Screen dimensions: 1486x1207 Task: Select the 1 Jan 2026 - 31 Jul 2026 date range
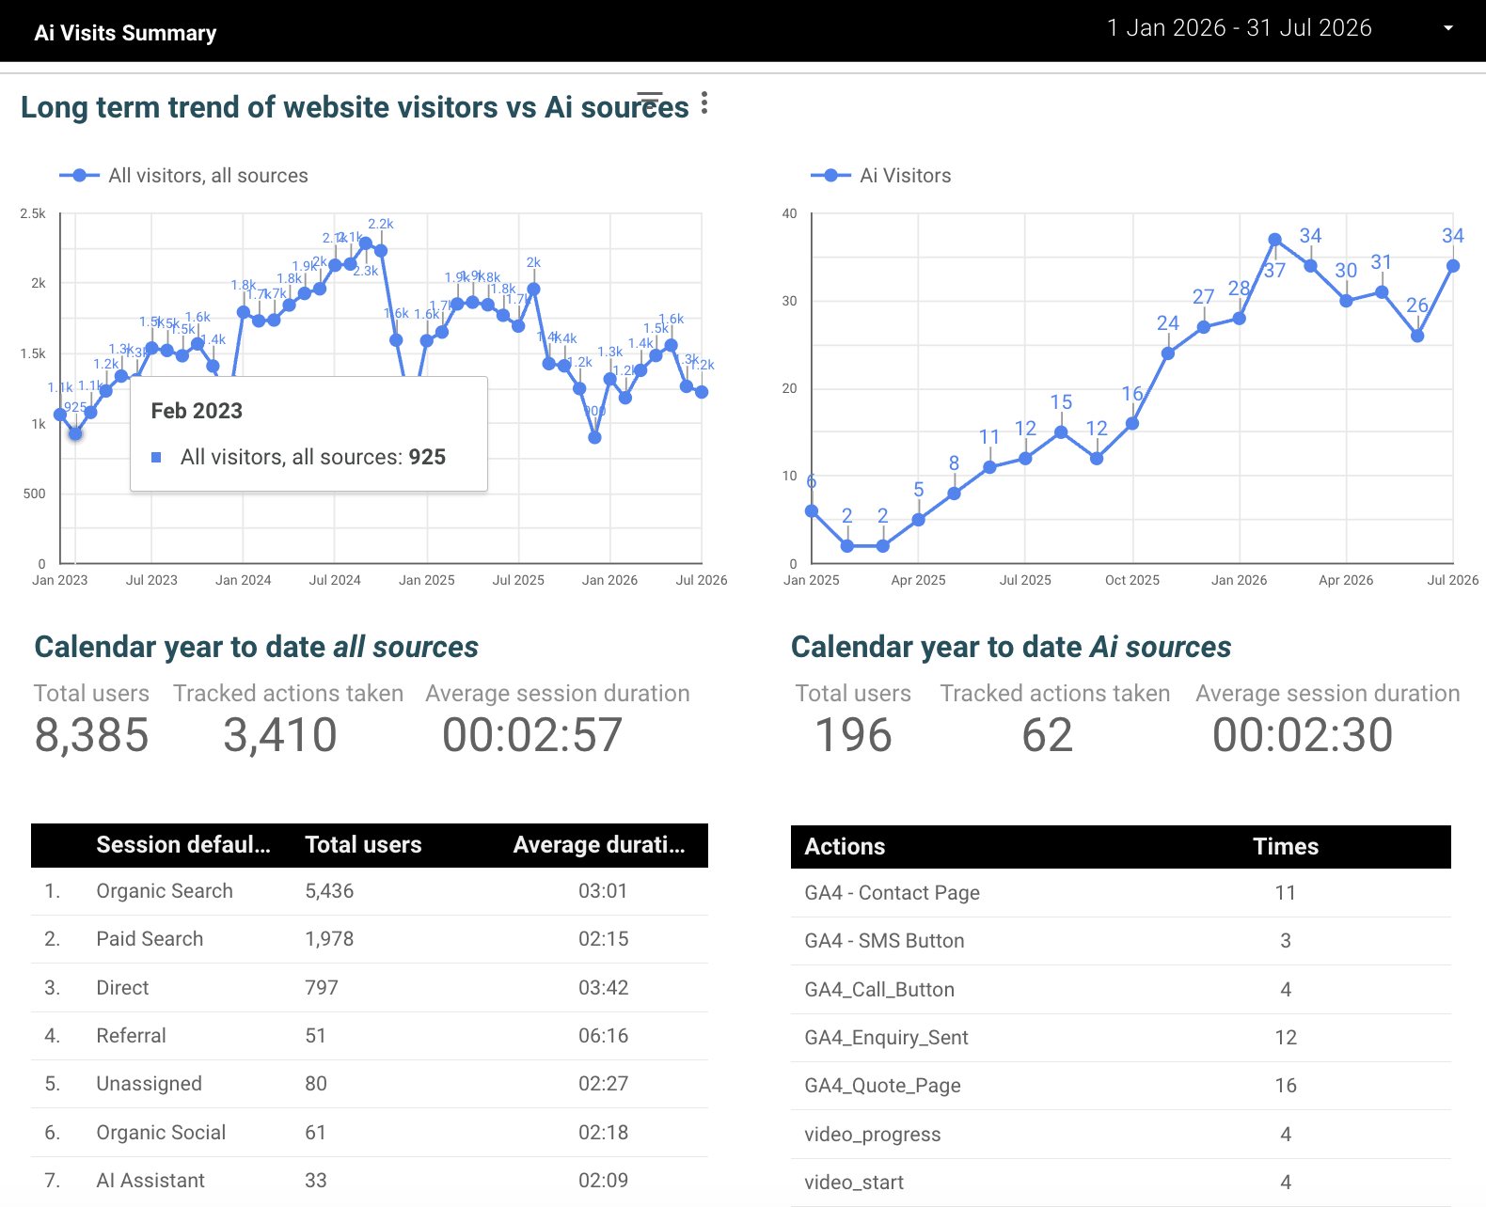[x=1239, y=28]
